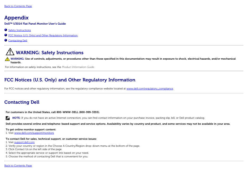Open www.dell.com/support/monitors link

click(34, 133)
